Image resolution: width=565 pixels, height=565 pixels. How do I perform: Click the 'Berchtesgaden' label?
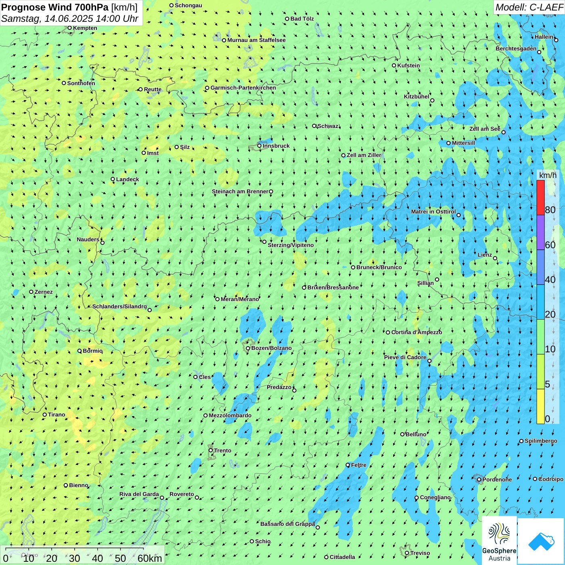[516, 48]
